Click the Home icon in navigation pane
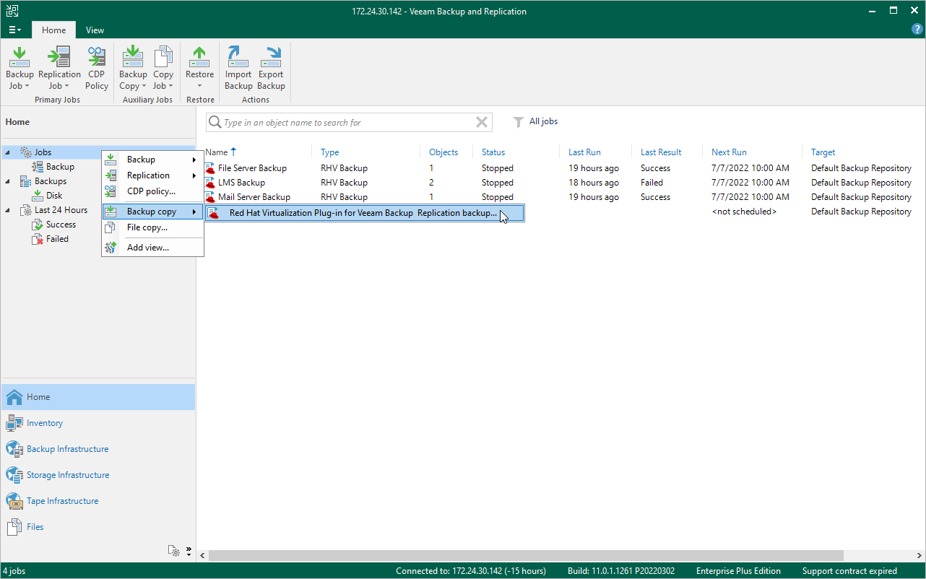Image resolution: width=926 pixels, height=579 pixels. [14, 397]
